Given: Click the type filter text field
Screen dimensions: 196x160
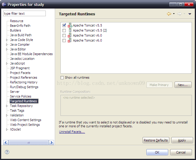Looking at the screenshot, I should pos(25,14).
